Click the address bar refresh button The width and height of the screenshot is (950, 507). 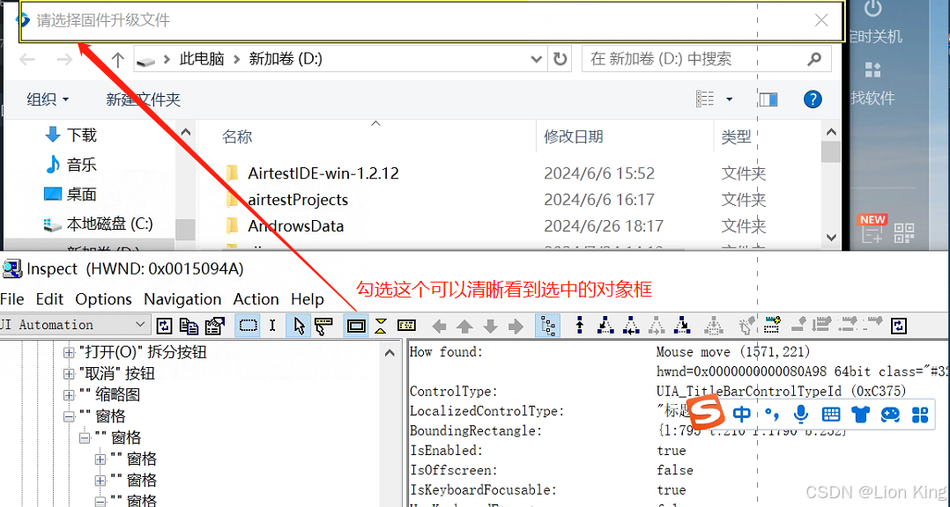coord(560,59)
